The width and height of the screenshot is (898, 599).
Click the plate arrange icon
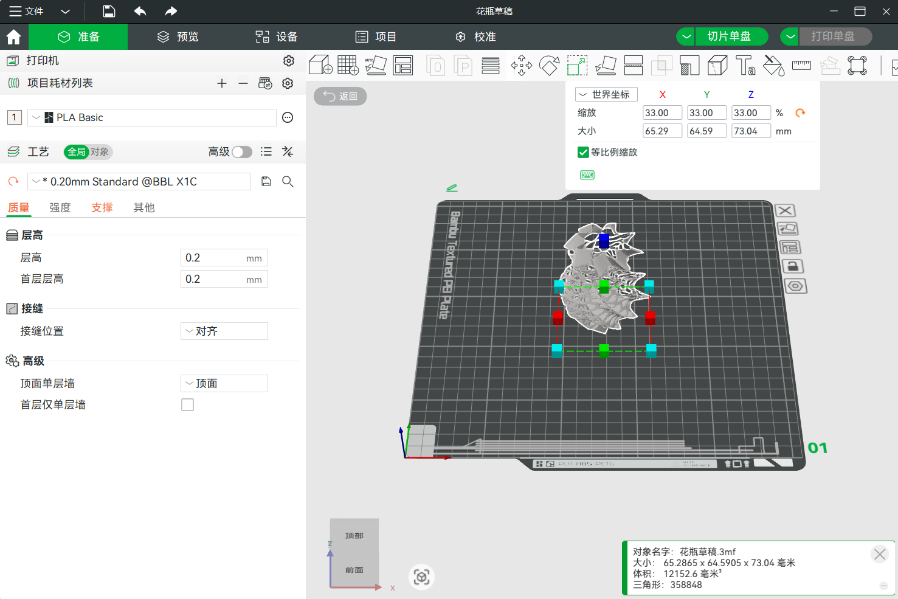click(790, 248)
